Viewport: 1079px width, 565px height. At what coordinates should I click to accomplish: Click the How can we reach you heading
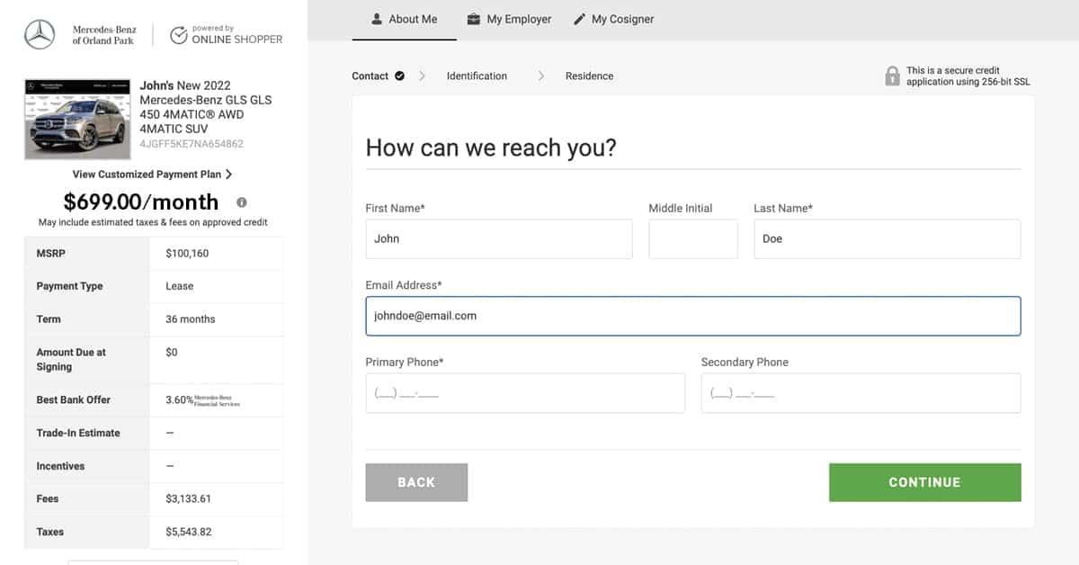[x=491, y=148]
